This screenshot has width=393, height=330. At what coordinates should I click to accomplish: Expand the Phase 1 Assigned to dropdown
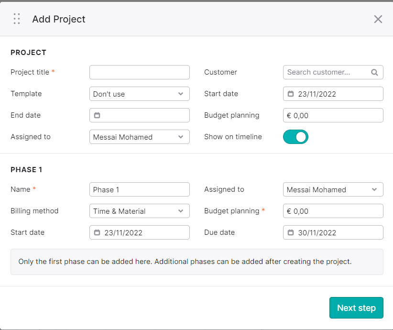coord(333,189)
